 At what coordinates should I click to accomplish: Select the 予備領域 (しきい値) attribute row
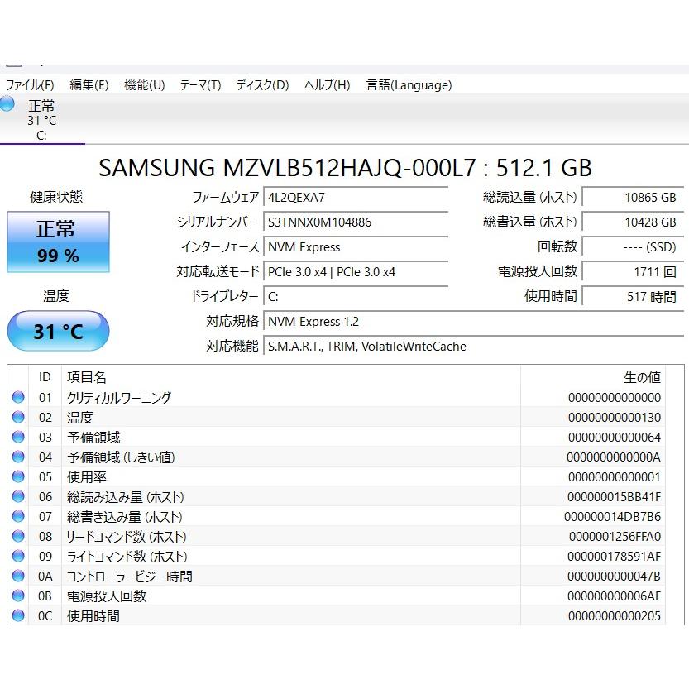336,457
